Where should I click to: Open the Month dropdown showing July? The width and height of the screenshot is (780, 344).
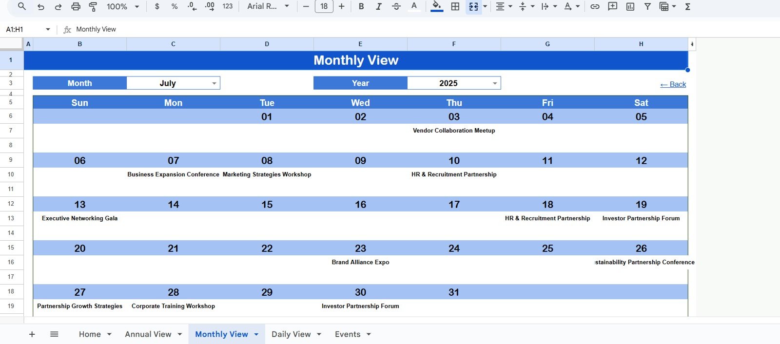214,83
